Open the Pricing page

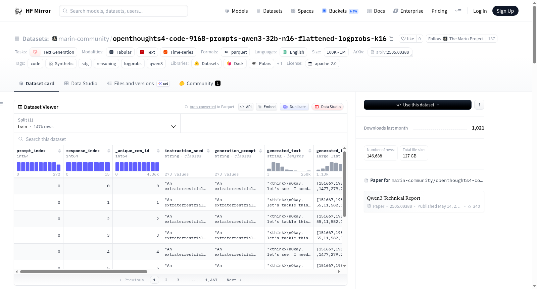[439, 11]
